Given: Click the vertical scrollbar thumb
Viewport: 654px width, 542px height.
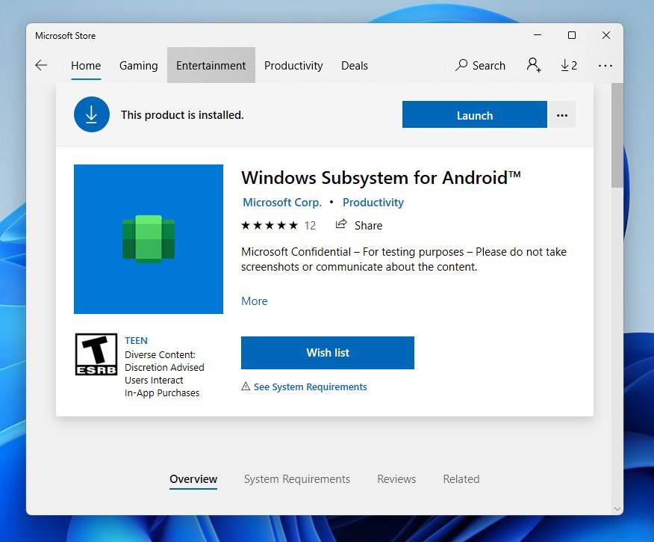Looking at the screenshot, I should pyautogui.click(x=617, y=135).
